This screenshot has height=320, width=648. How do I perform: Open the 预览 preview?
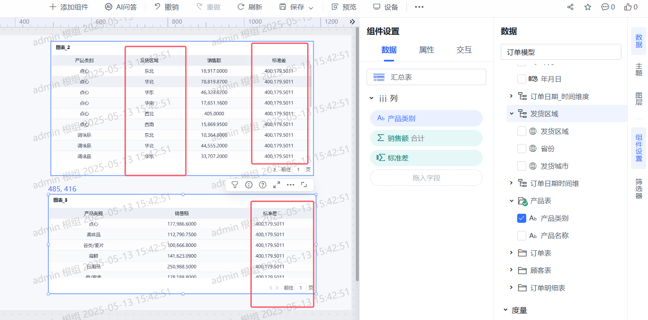click(x=344, y=7)
